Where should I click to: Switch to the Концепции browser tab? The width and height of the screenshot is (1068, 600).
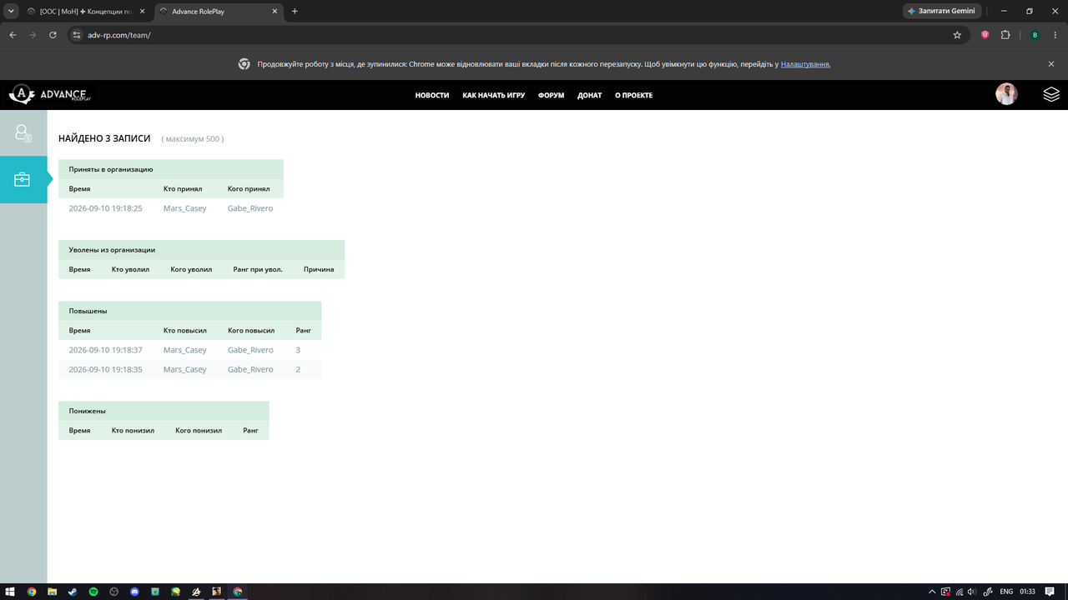coord(85,11)
